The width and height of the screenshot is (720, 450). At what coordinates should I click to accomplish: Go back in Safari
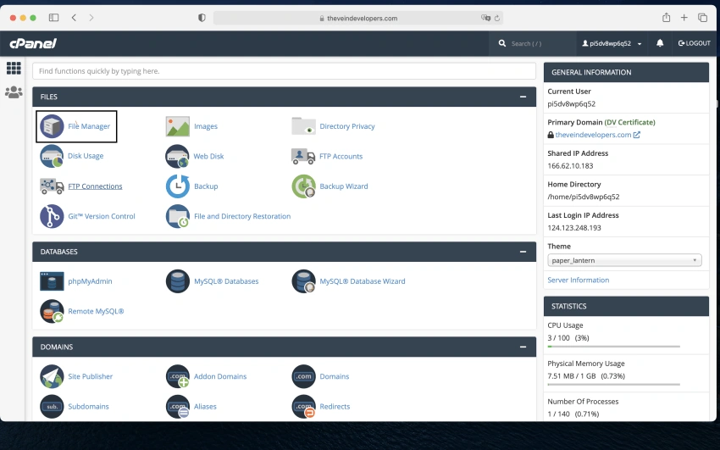74,18
